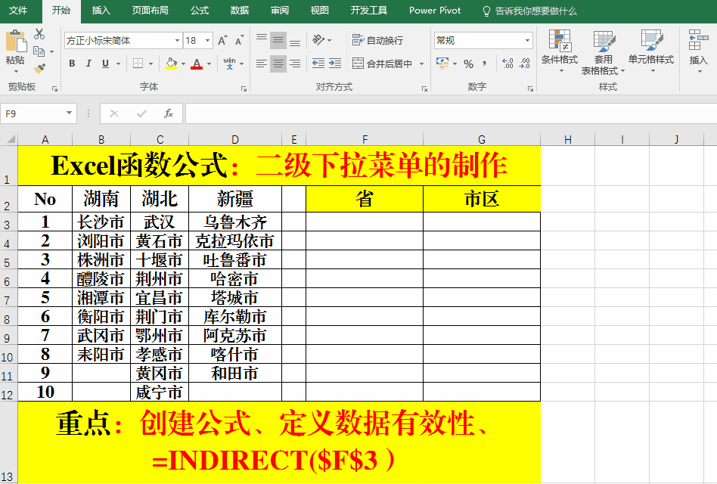Viewport: 717px width, 484px height.
Task: Click the text orientation icon
Action: pos(318,40)
